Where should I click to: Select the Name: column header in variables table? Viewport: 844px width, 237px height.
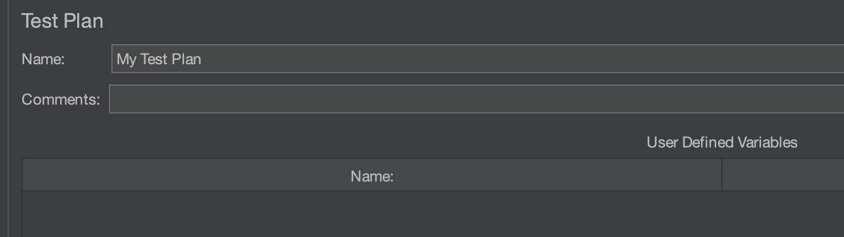point(372,177)
